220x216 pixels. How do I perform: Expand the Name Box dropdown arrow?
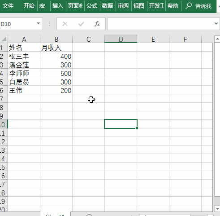tap(38, 23)
